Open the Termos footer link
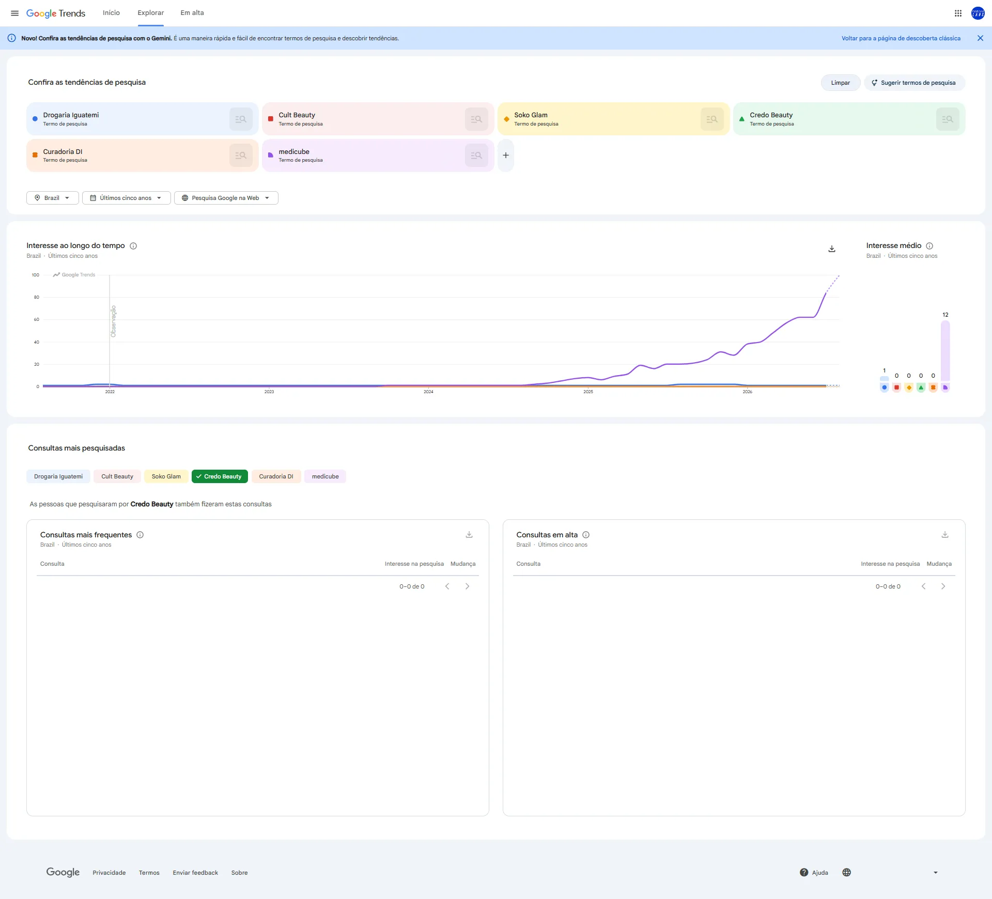The width and height of the screenshot is (992, 899). tap(149, 873)
